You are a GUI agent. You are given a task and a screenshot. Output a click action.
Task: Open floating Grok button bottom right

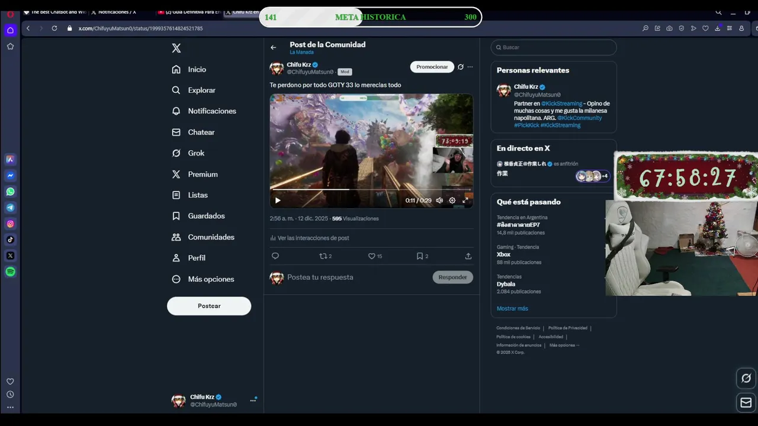[x=746, y=379]
